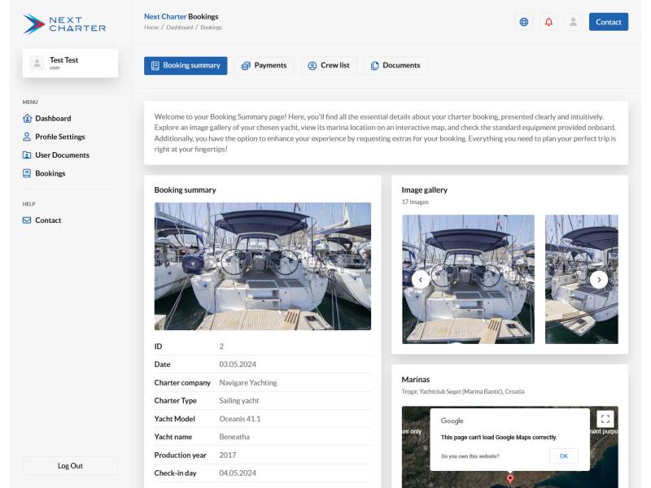Image resolution: width=651 pixels, height=488 pixels.
Task: Toggle fullscreen view on the map
Action: pos(605,418)
